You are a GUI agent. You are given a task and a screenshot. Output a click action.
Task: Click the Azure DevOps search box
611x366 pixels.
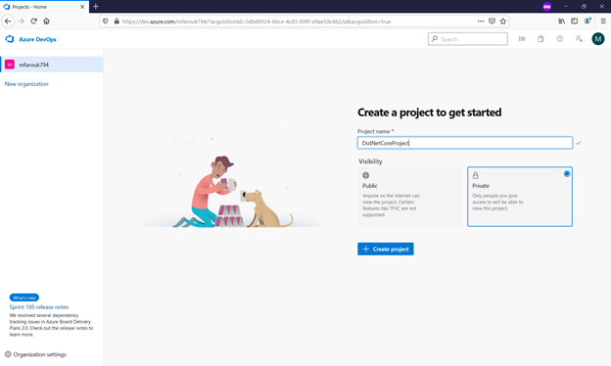tap(468, 39)
